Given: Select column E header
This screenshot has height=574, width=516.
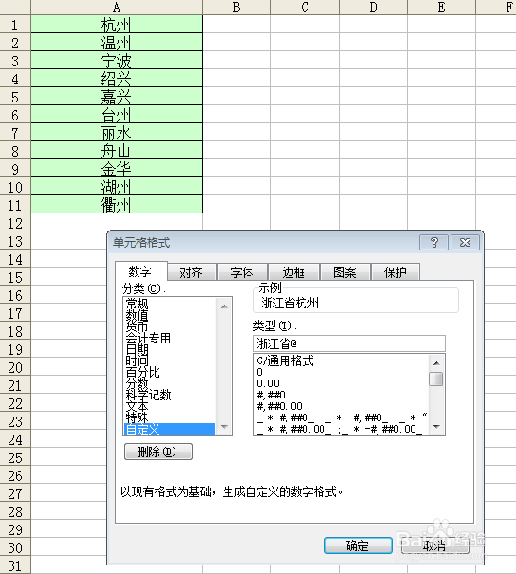Looking at the screenshot, I should point(442,8).
